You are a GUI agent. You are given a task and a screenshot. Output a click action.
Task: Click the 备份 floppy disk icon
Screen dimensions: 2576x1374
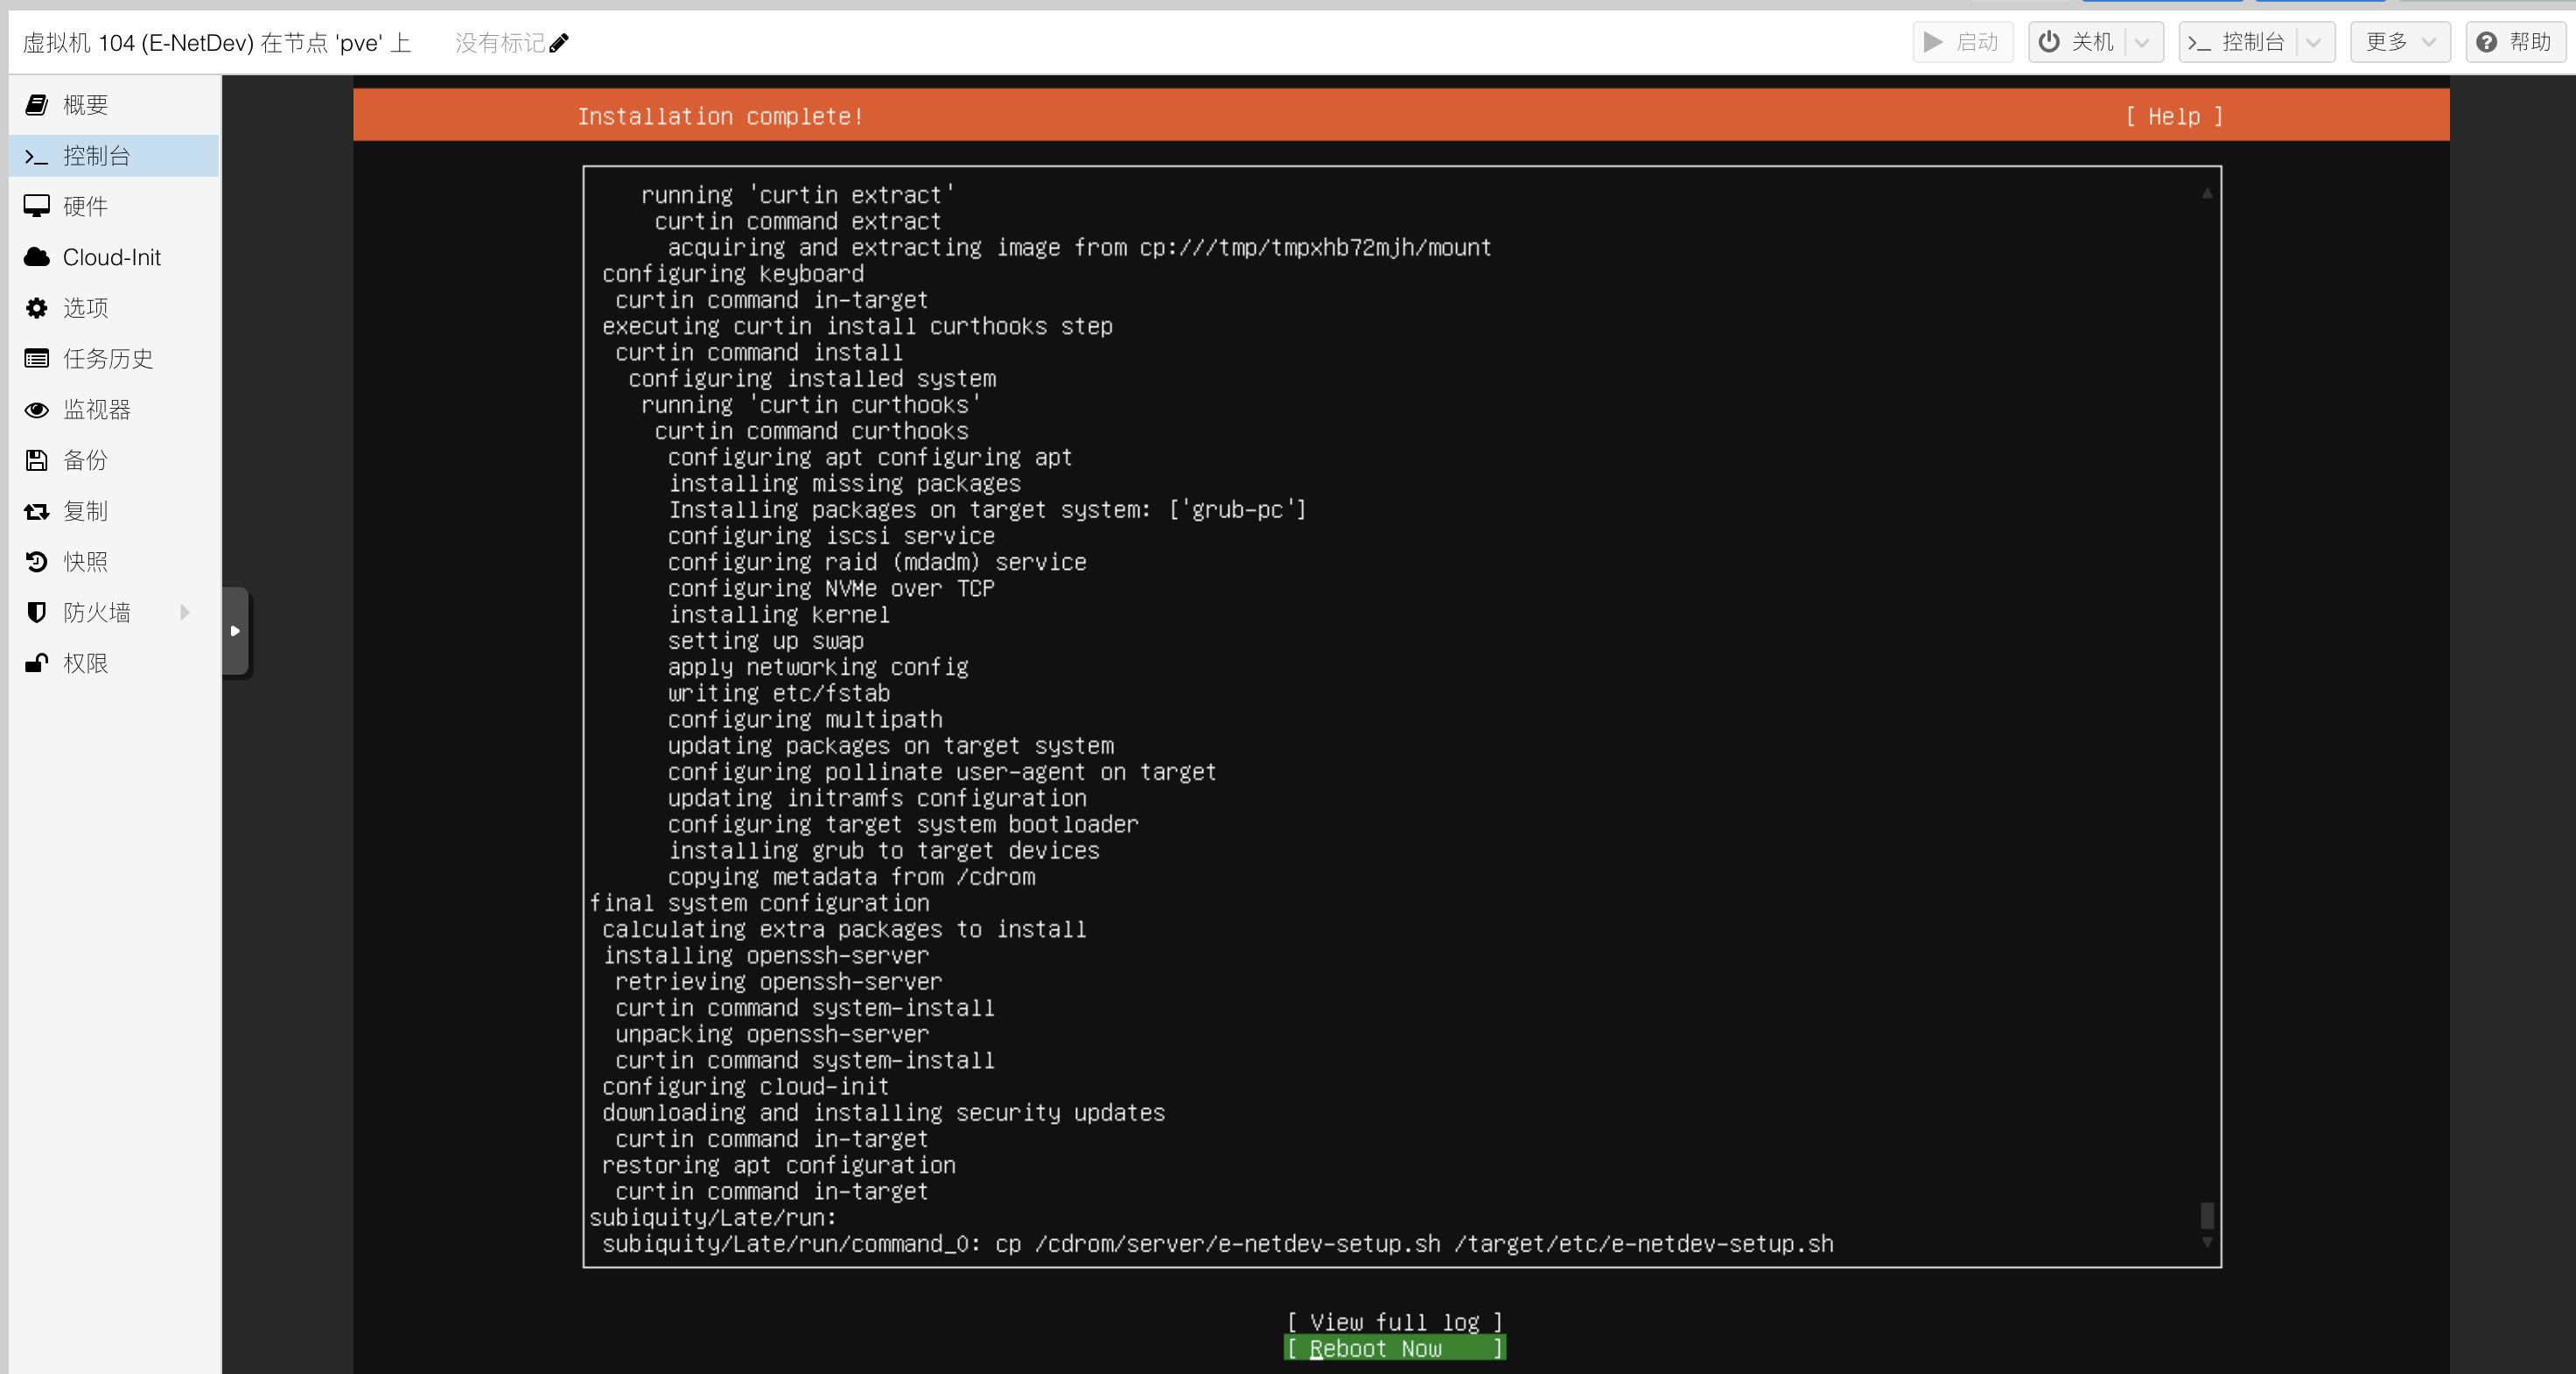coord(37,460)
